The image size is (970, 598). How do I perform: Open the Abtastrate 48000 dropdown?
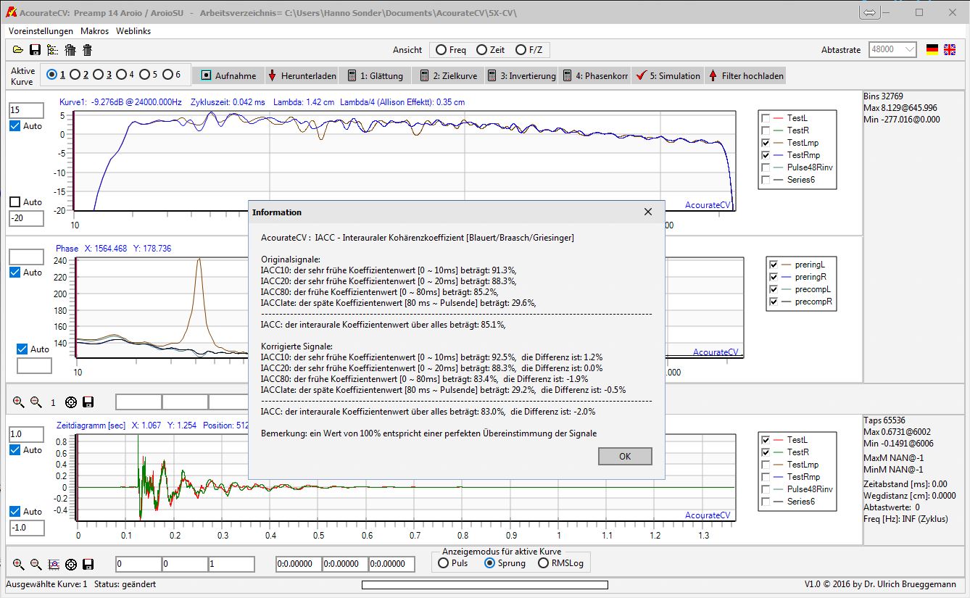pyautogui.click(x=892, y=50)
